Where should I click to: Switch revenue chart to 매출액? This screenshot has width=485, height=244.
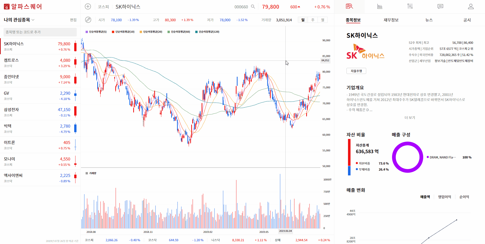[425, 197]
